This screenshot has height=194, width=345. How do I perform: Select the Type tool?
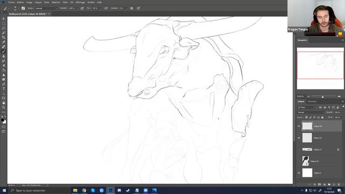point(4,89)
